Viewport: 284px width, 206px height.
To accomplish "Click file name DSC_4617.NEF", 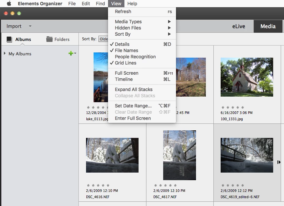I will pos(165,197).
